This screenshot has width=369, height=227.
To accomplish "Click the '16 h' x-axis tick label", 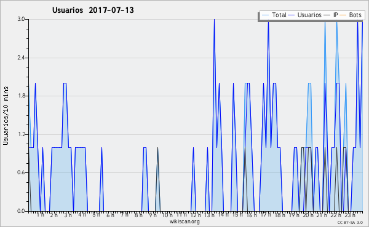I will 252,215.
